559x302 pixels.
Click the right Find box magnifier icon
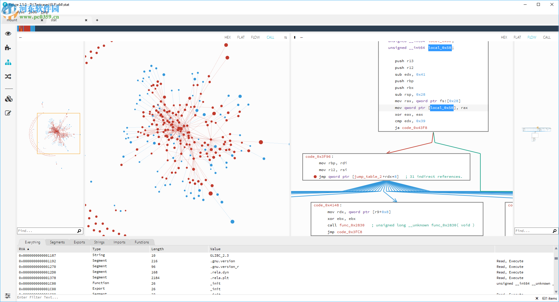click(x=555, y=231)
